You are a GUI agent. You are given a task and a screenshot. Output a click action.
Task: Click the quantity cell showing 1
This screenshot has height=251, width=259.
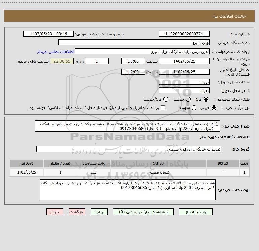click(60, 172)
